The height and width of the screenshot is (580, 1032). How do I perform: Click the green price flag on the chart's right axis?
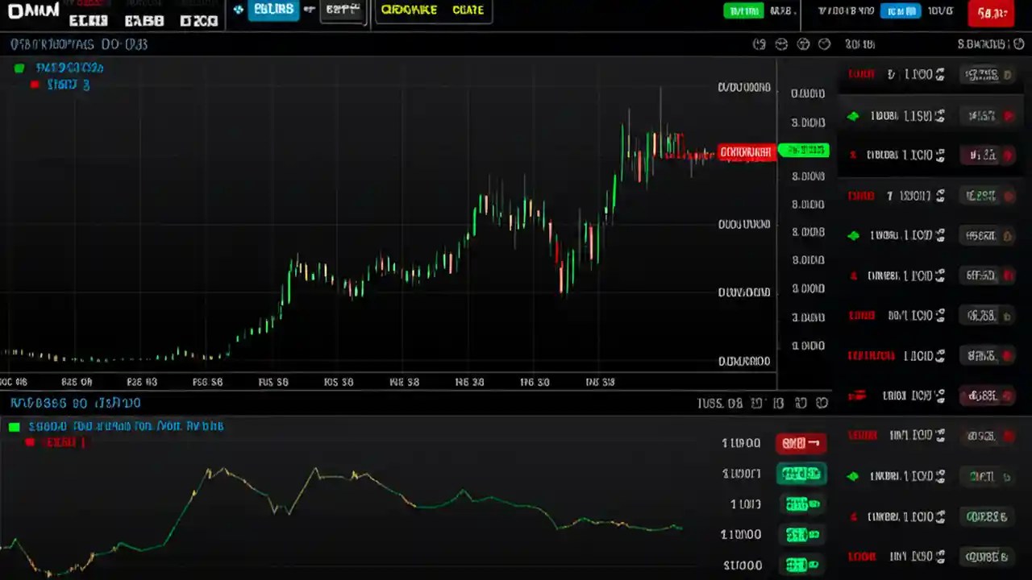click(x=803, y=151)
